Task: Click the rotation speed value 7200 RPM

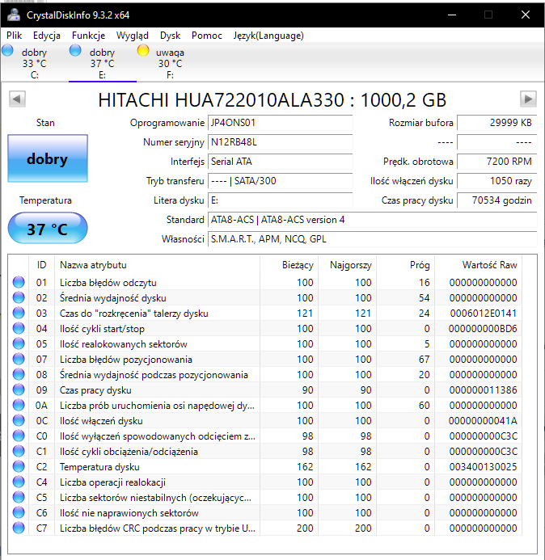Action: click(x=497, y=162)
